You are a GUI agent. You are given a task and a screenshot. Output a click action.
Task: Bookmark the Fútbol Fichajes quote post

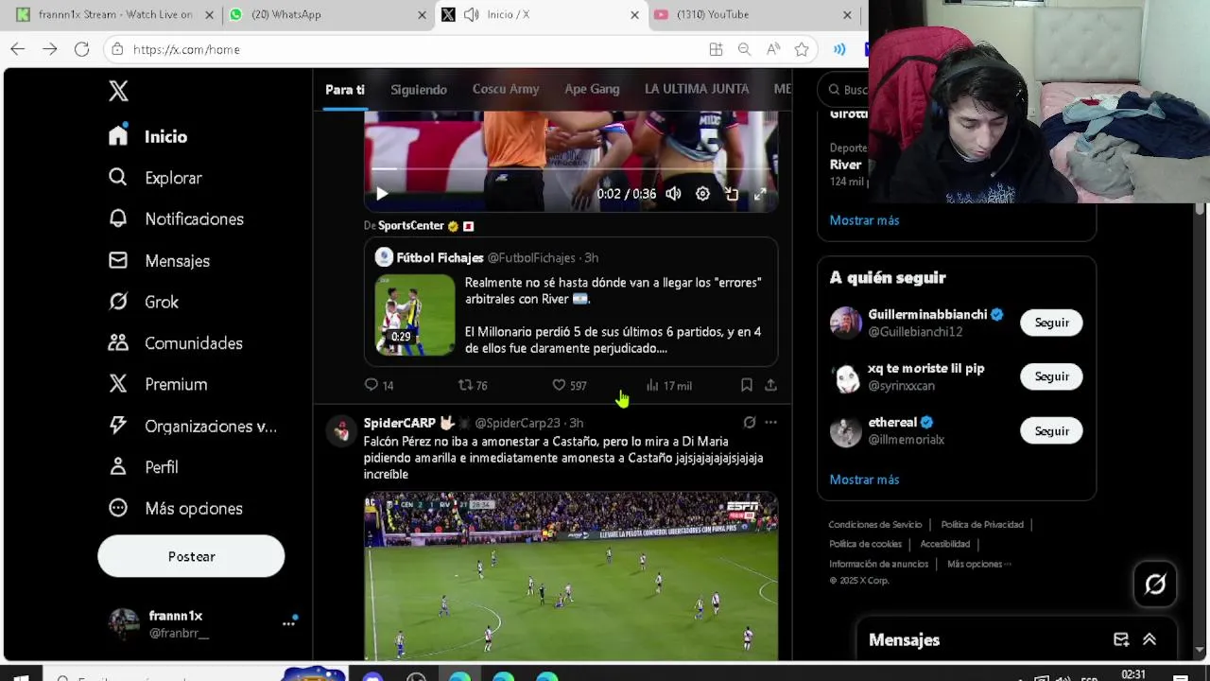tap(747, 385)
